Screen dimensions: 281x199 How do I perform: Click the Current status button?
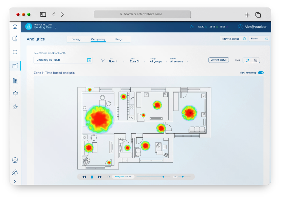pos(219,60)
